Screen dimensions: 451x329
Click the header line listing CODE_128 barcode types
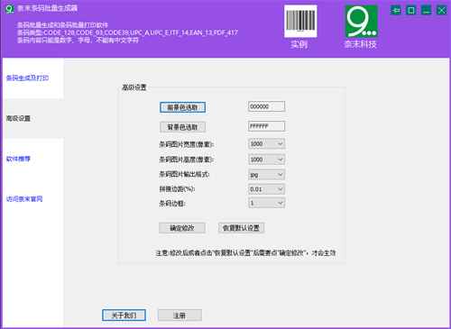tap(127, 32)
